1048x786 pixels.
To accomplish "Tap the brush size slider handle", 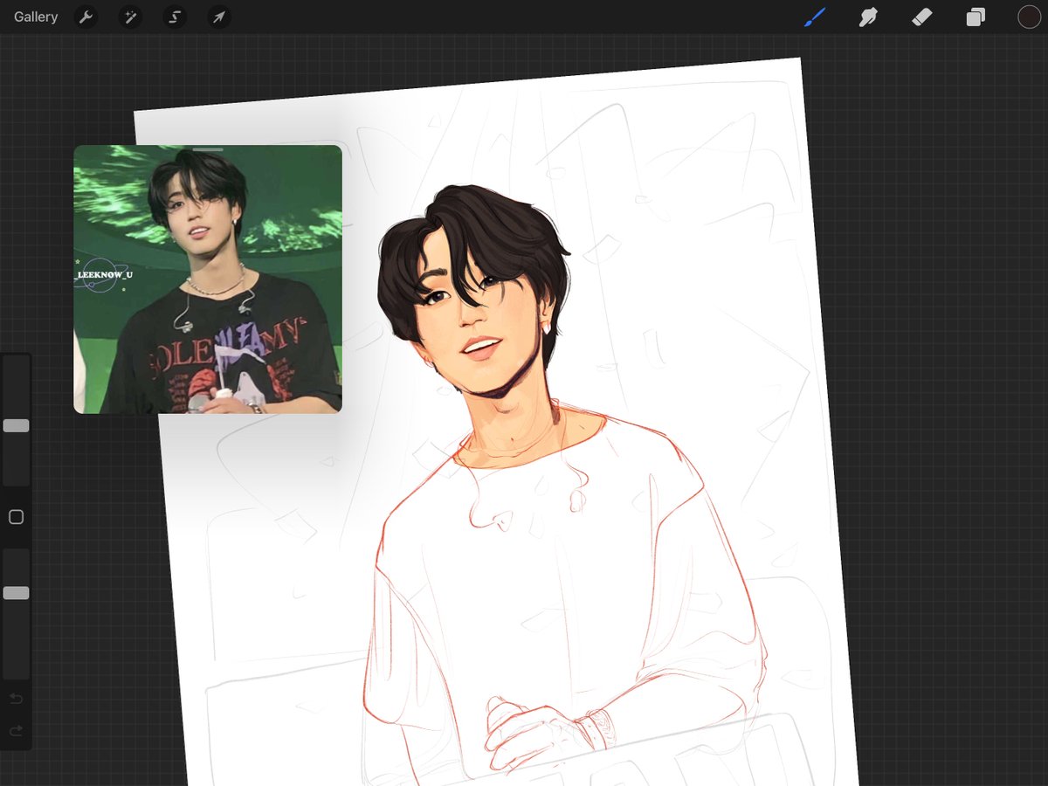I will [x=16, y=425].
